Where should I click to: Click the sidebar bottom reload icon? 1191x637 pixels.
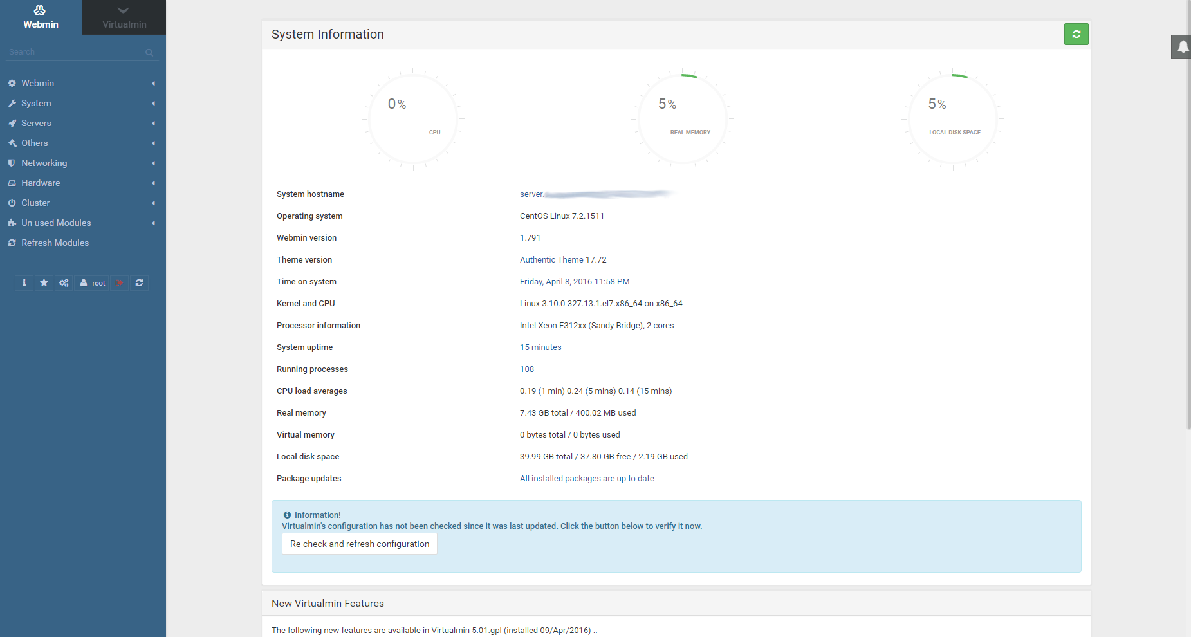point(139,283)
